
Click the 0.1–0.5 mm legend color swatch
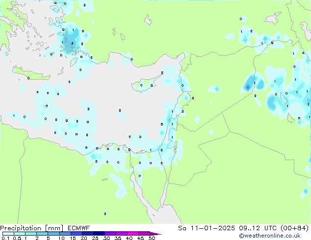pos(8,234)
